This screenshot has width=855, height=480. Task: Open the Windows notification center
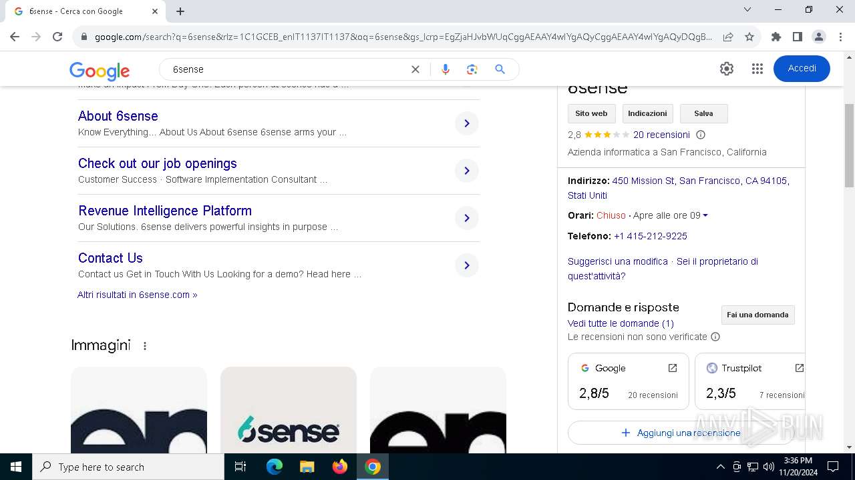click(833, 467)
